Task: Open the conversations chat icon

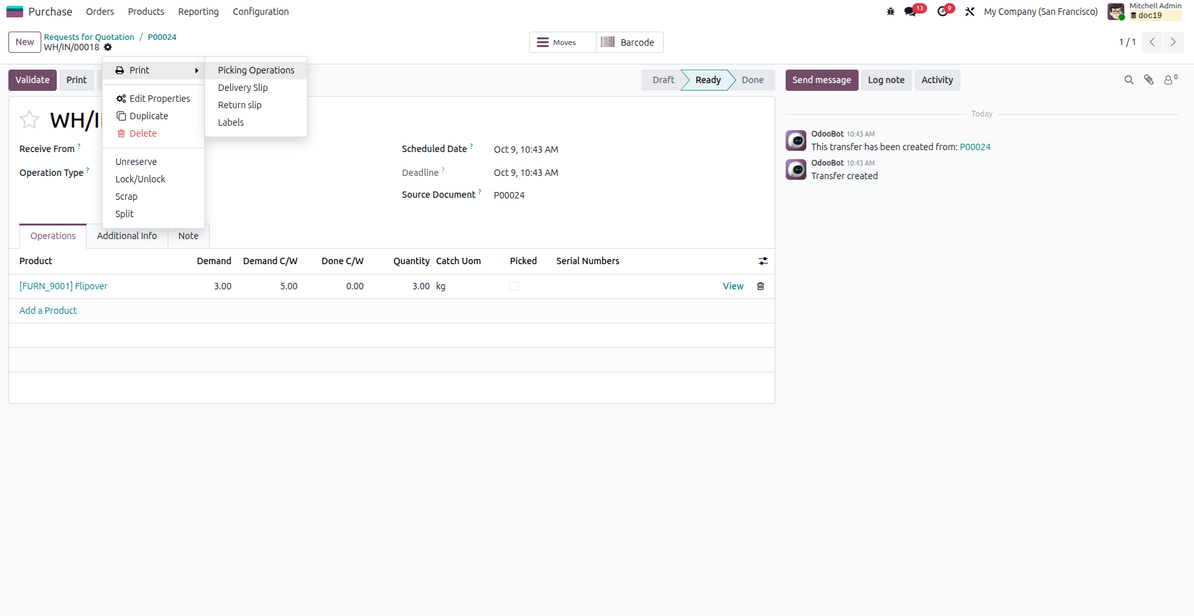Action: click(x=910, y=12)
